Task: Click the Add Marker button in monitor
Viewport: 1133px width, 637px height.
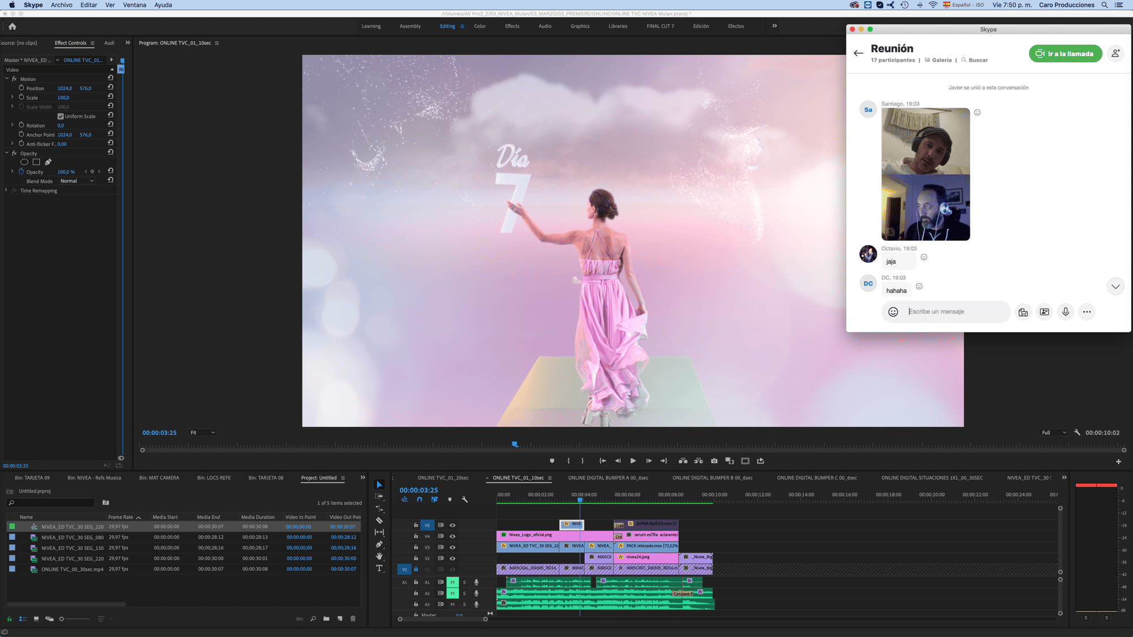Action: coord(552,461)
